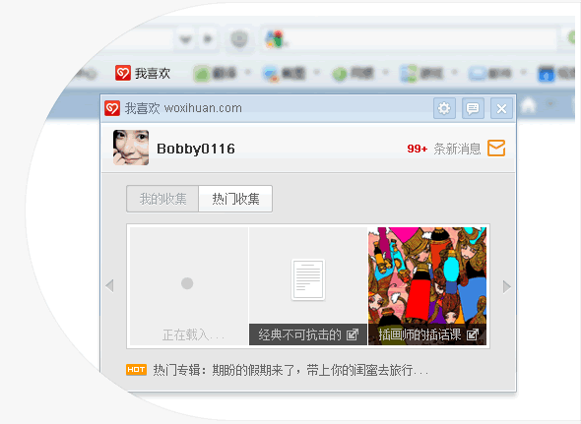Click the Bobby0116 profile avatar
The height and width of the screenshot is (424, 581).
pos(131,148)
